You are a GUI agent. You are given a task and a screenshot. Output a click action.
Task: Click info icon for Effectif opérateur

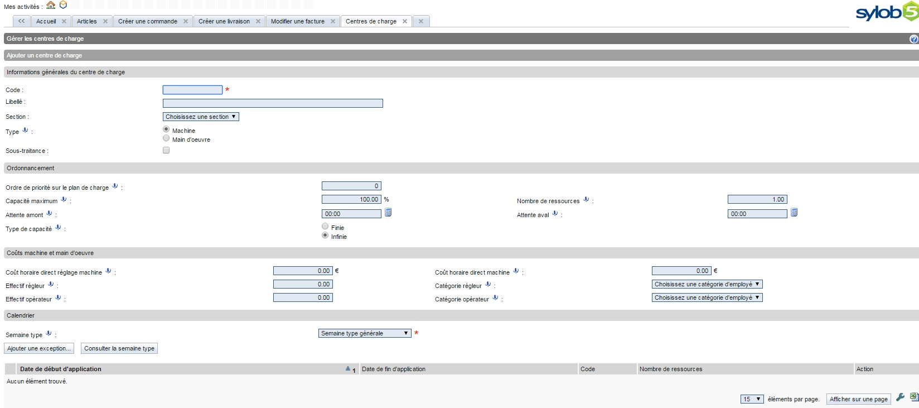coord(58,298)
